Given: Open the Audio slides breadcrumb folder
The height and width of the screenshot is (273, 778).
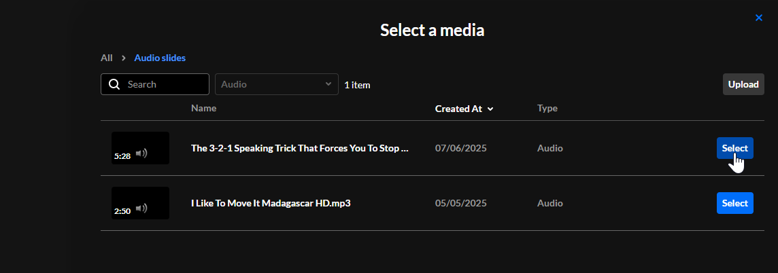Looking at the screenshot, I should (x=160, y=58).
